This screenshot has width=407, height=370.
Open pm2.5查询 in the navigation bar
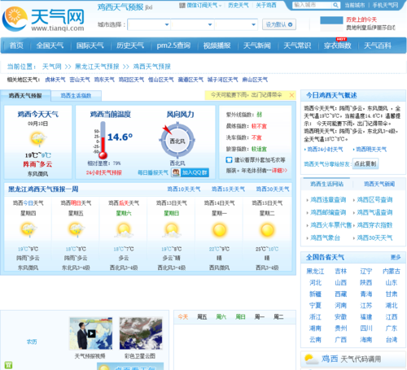pyautogui.click(x=173, y=46)
